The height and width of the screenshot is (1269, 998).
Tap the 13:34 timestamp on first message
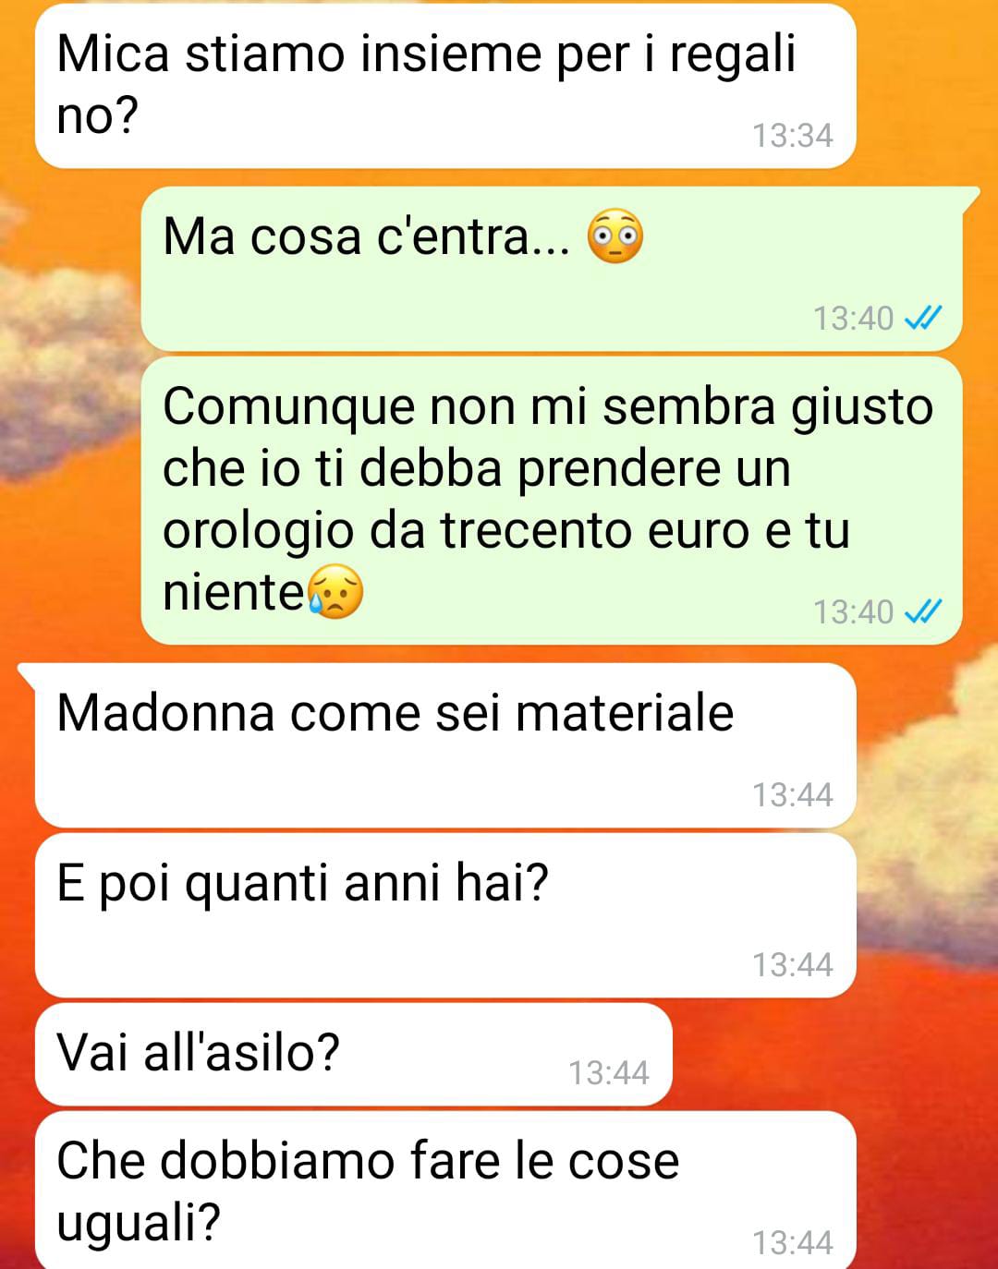pyautogui.click(x=793, y=136)
